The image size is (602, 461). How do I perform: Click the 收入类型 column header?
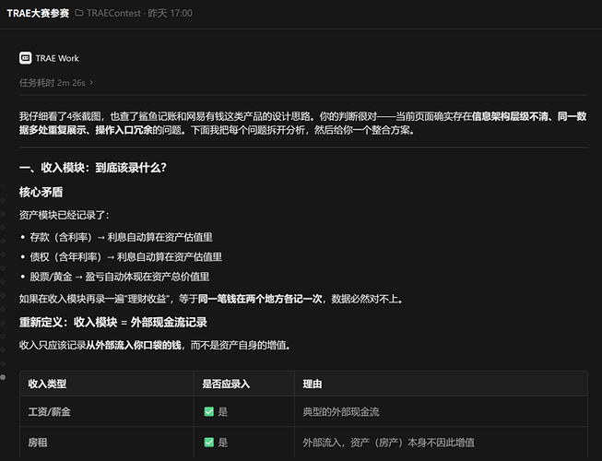pyautogui.click(x=47, y=384)
